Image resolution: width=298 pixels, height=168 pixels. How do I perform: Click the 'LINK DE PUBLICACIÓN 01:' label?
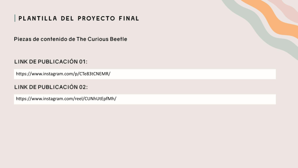[51, 62]
